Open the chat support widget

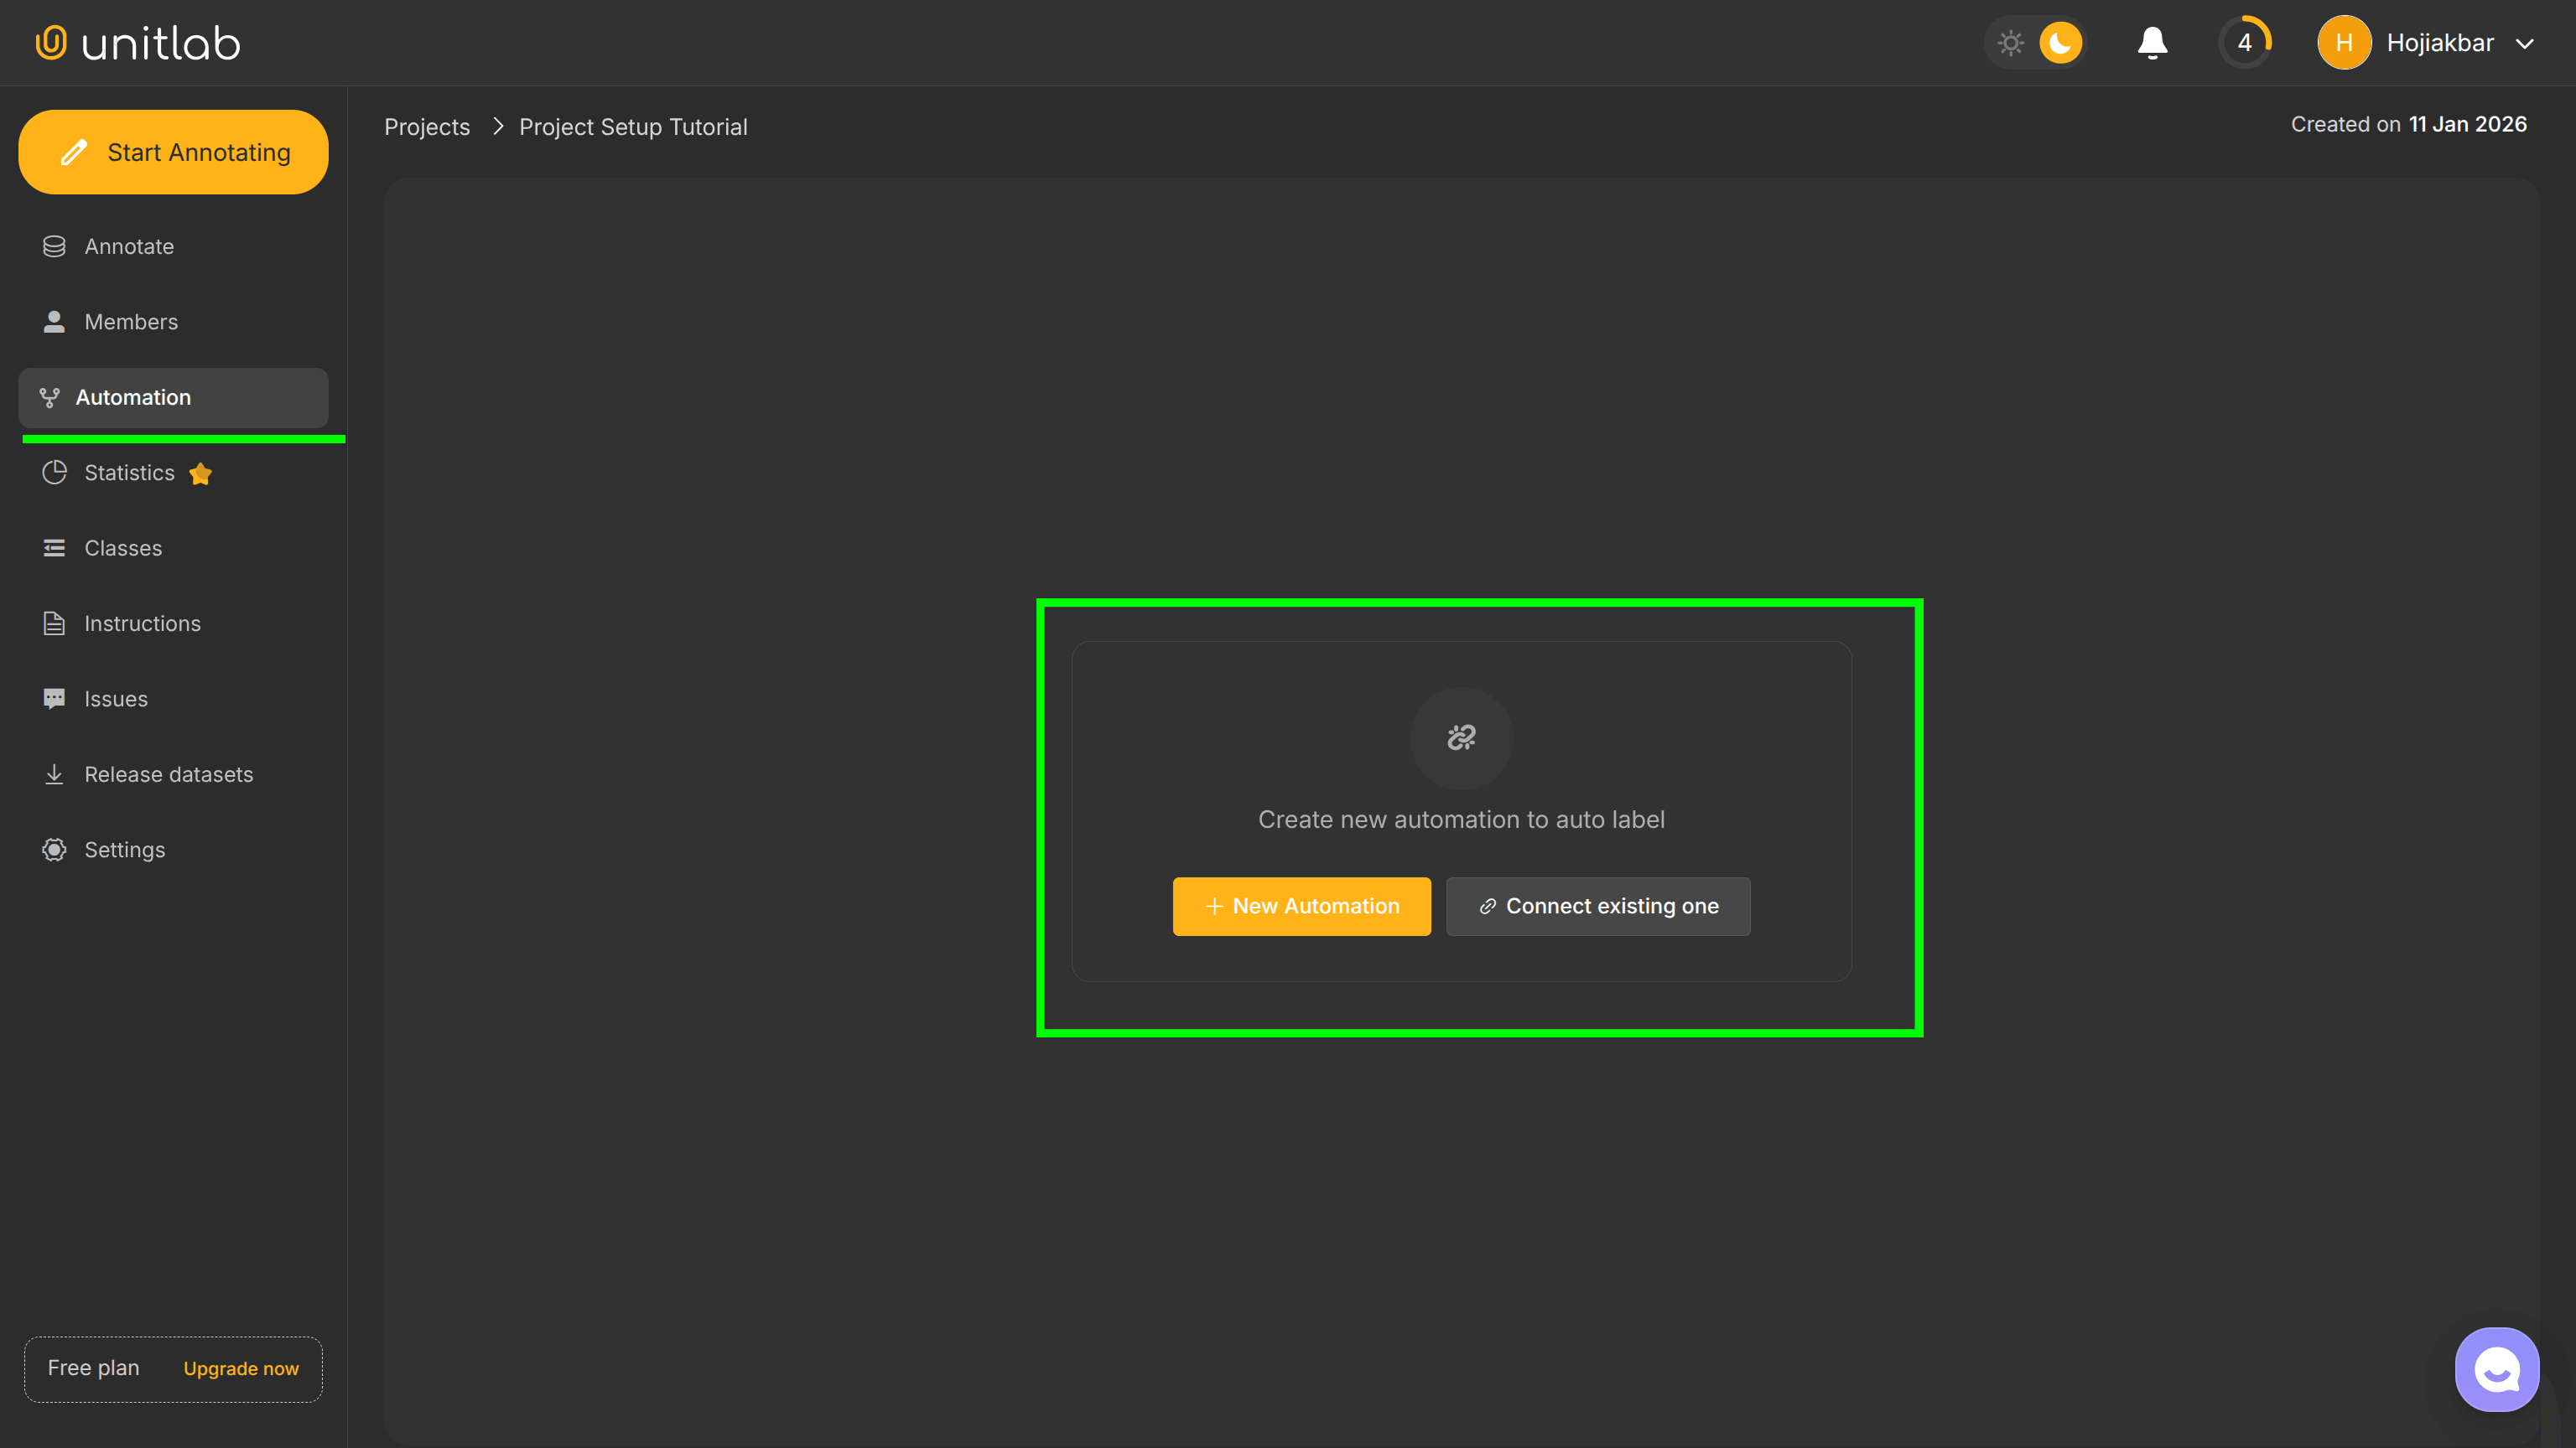click(x=2496, y=1369)
